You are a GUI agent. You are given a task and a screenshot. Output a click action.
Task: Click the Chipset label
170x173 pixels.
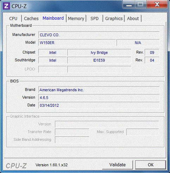click(29, 52)
